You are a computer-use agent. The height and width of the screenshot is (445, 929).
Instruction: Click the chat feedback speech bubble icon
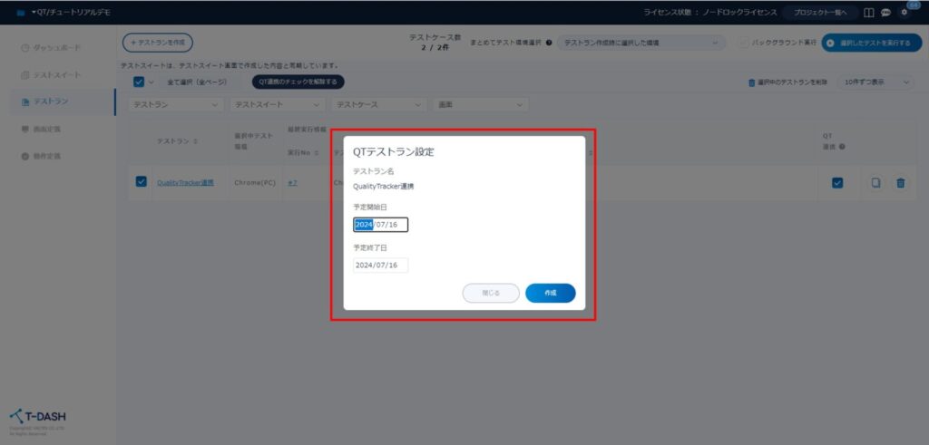point(885,13)
